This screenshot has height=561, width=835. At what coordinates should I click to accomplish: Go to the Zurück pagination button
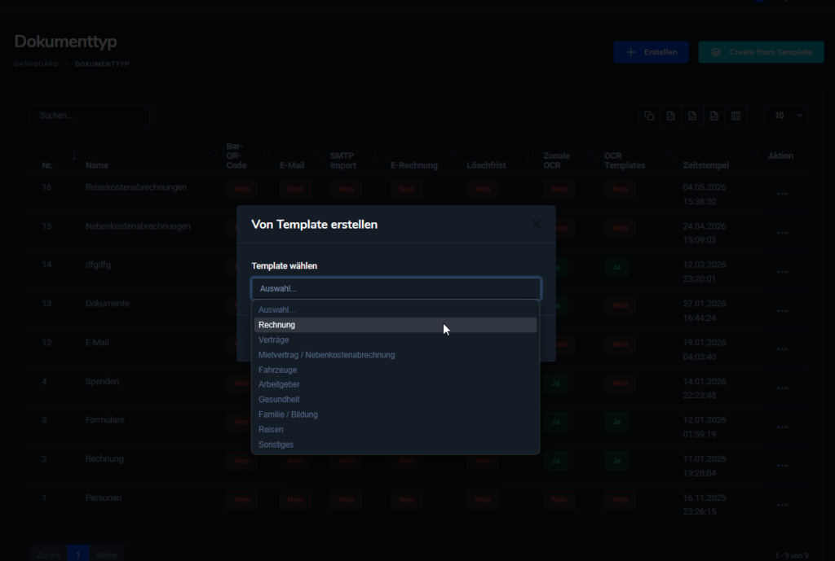(48, 554)
